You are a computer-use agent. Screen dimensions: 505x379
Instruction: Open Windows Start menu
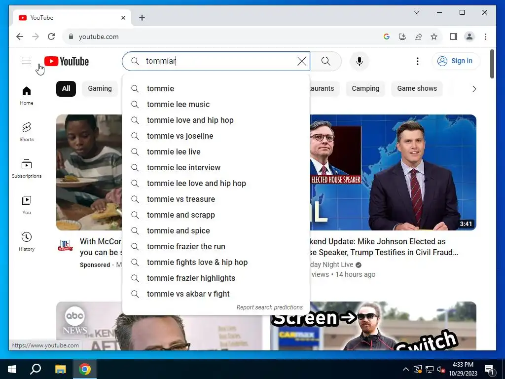tap(12, 369)
